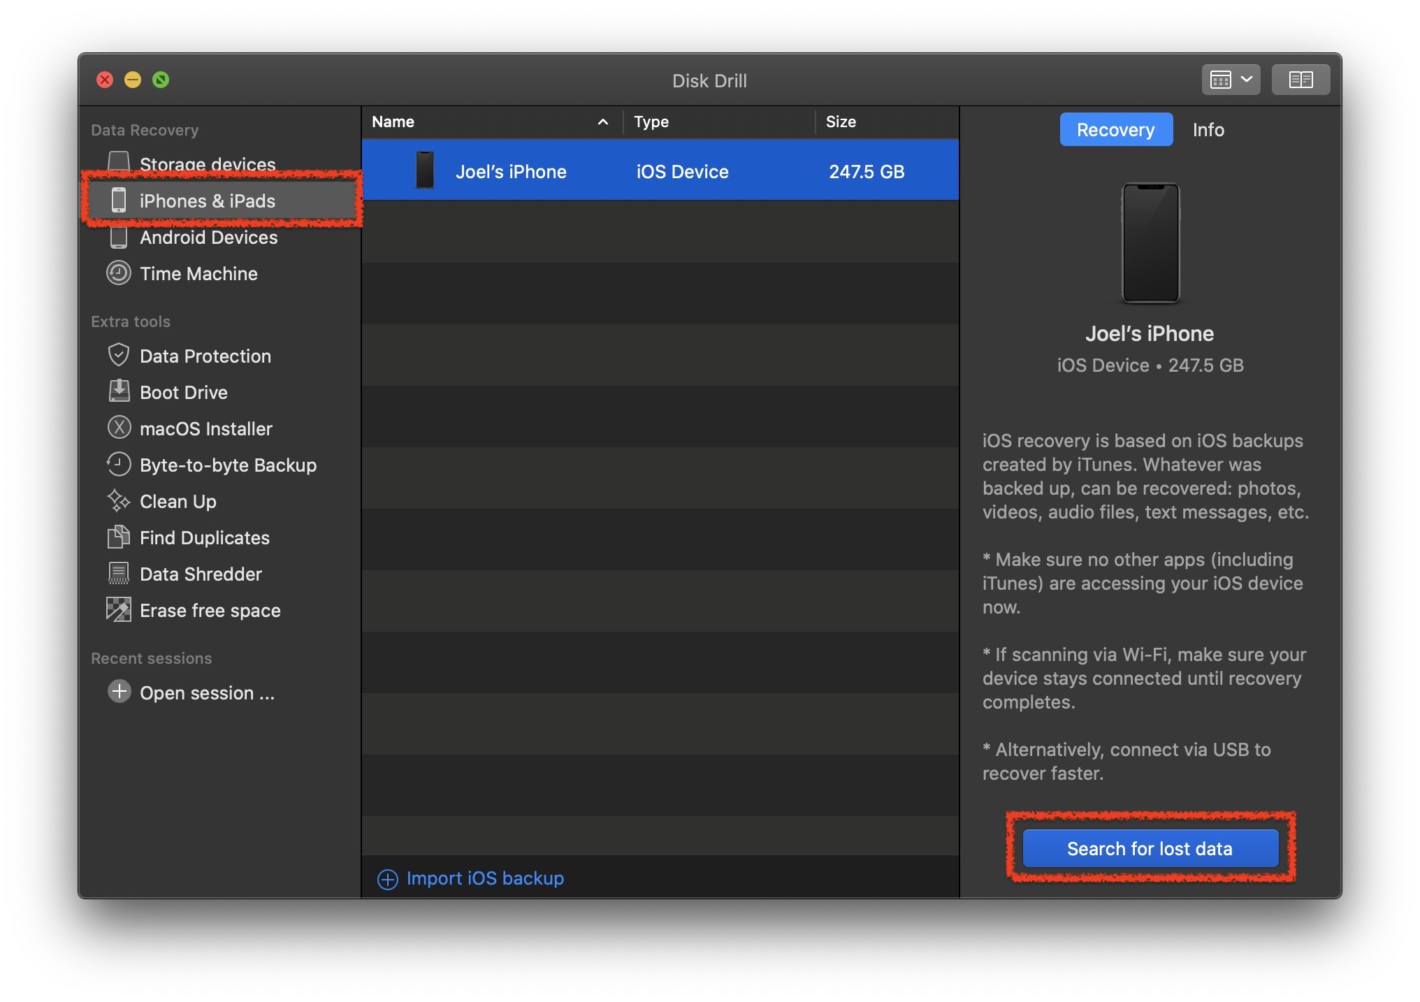
Task: Select Data Shredder tool
Action: click(201, 574)
